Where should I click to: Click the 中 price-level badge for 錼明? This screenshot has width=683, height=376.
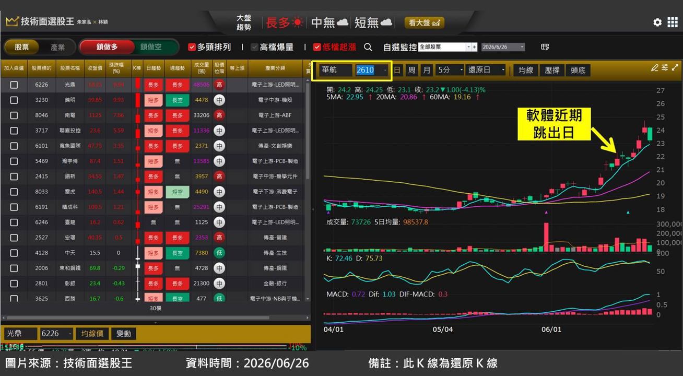click(x=219, y=100)
